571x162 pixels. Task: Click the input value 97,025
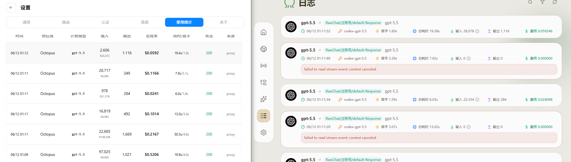[x=105, y=152]
